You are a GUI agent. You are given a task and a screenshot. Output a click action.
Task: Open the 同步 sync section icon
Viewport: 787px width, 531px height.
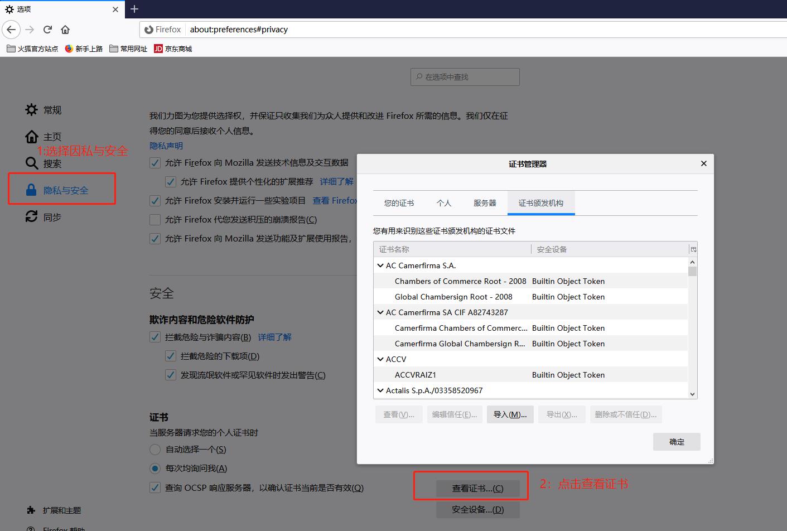coord(32,216)
